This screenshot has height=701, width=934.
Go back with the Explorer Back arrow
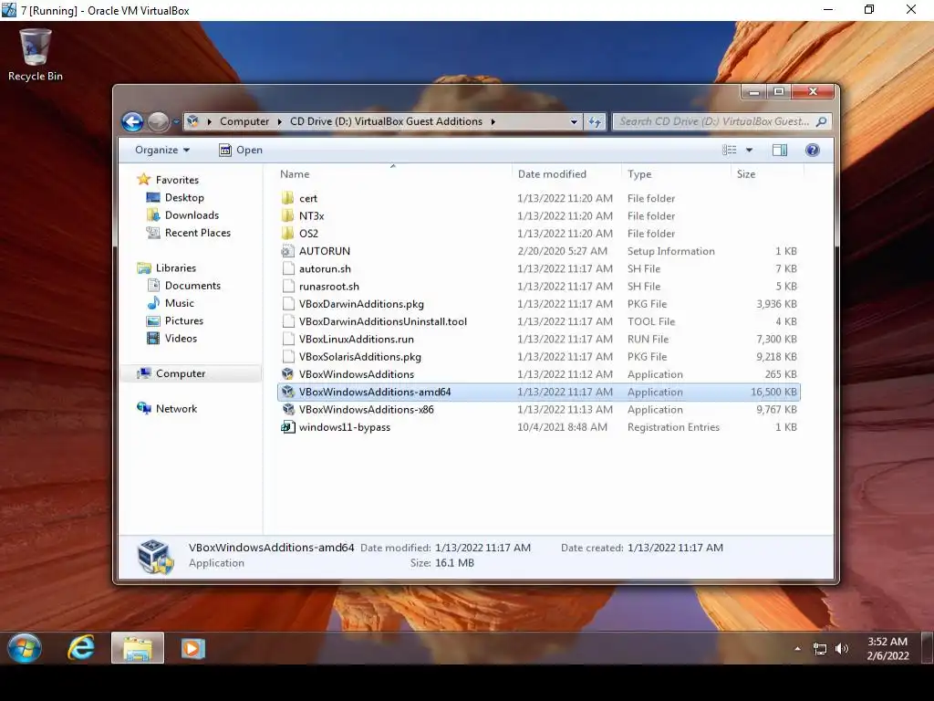(132, 121)
